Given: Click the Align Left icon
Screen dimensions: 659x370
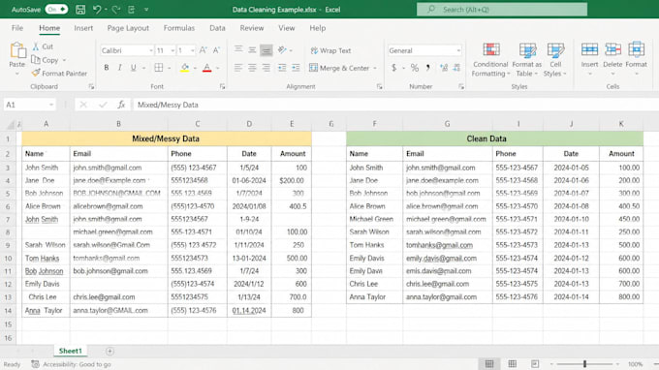Looking at the screenshot, I should coord(238,68).
